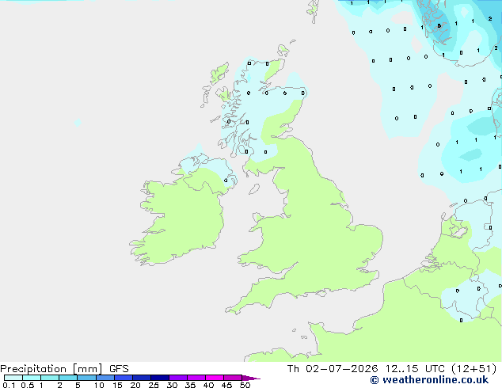Viewport: 502px width, 388px height.
Task: Pick the legend swatch between 10 and 15
Action: 105,378
